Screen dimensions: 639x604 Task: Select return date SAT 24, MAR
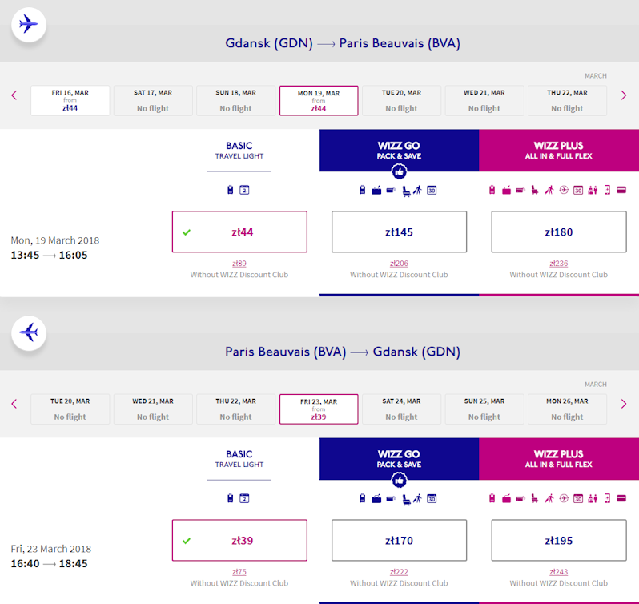[x=401, y=409]
